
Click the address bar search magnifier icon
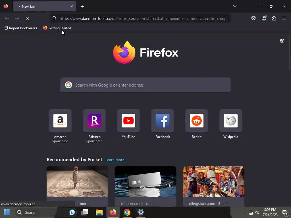pyautogui.click(x=54, y=18)
